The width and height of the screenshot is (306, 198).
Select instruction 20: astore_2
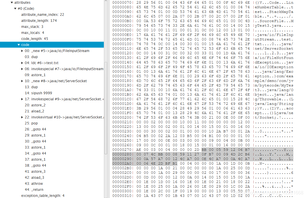tap(35, 105)
